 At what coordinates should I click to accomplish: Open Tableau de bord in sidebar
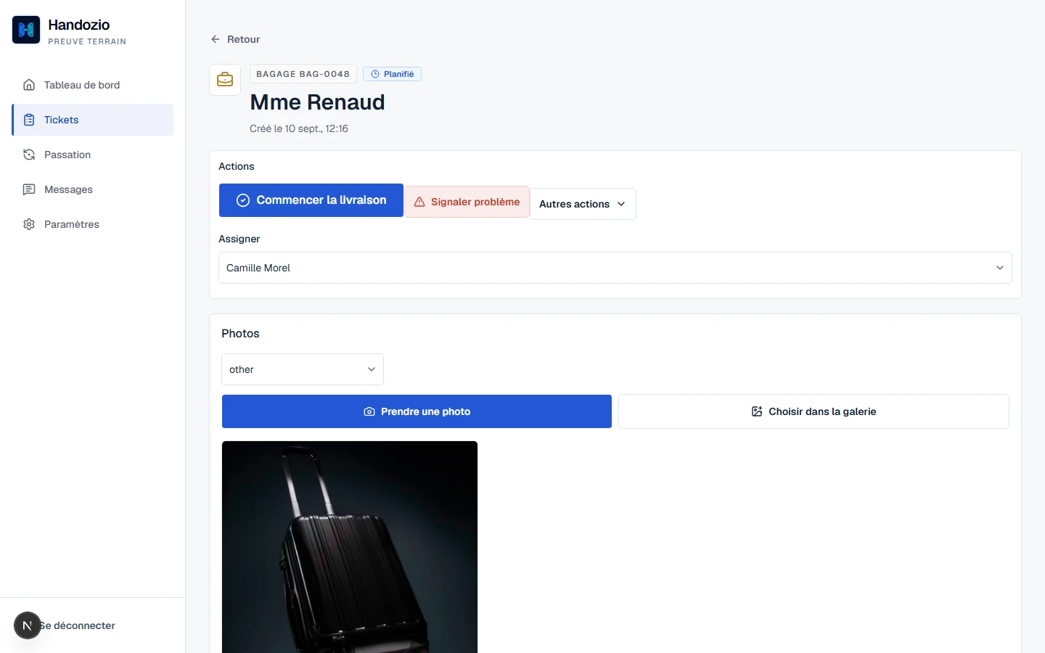pos(92,85)
